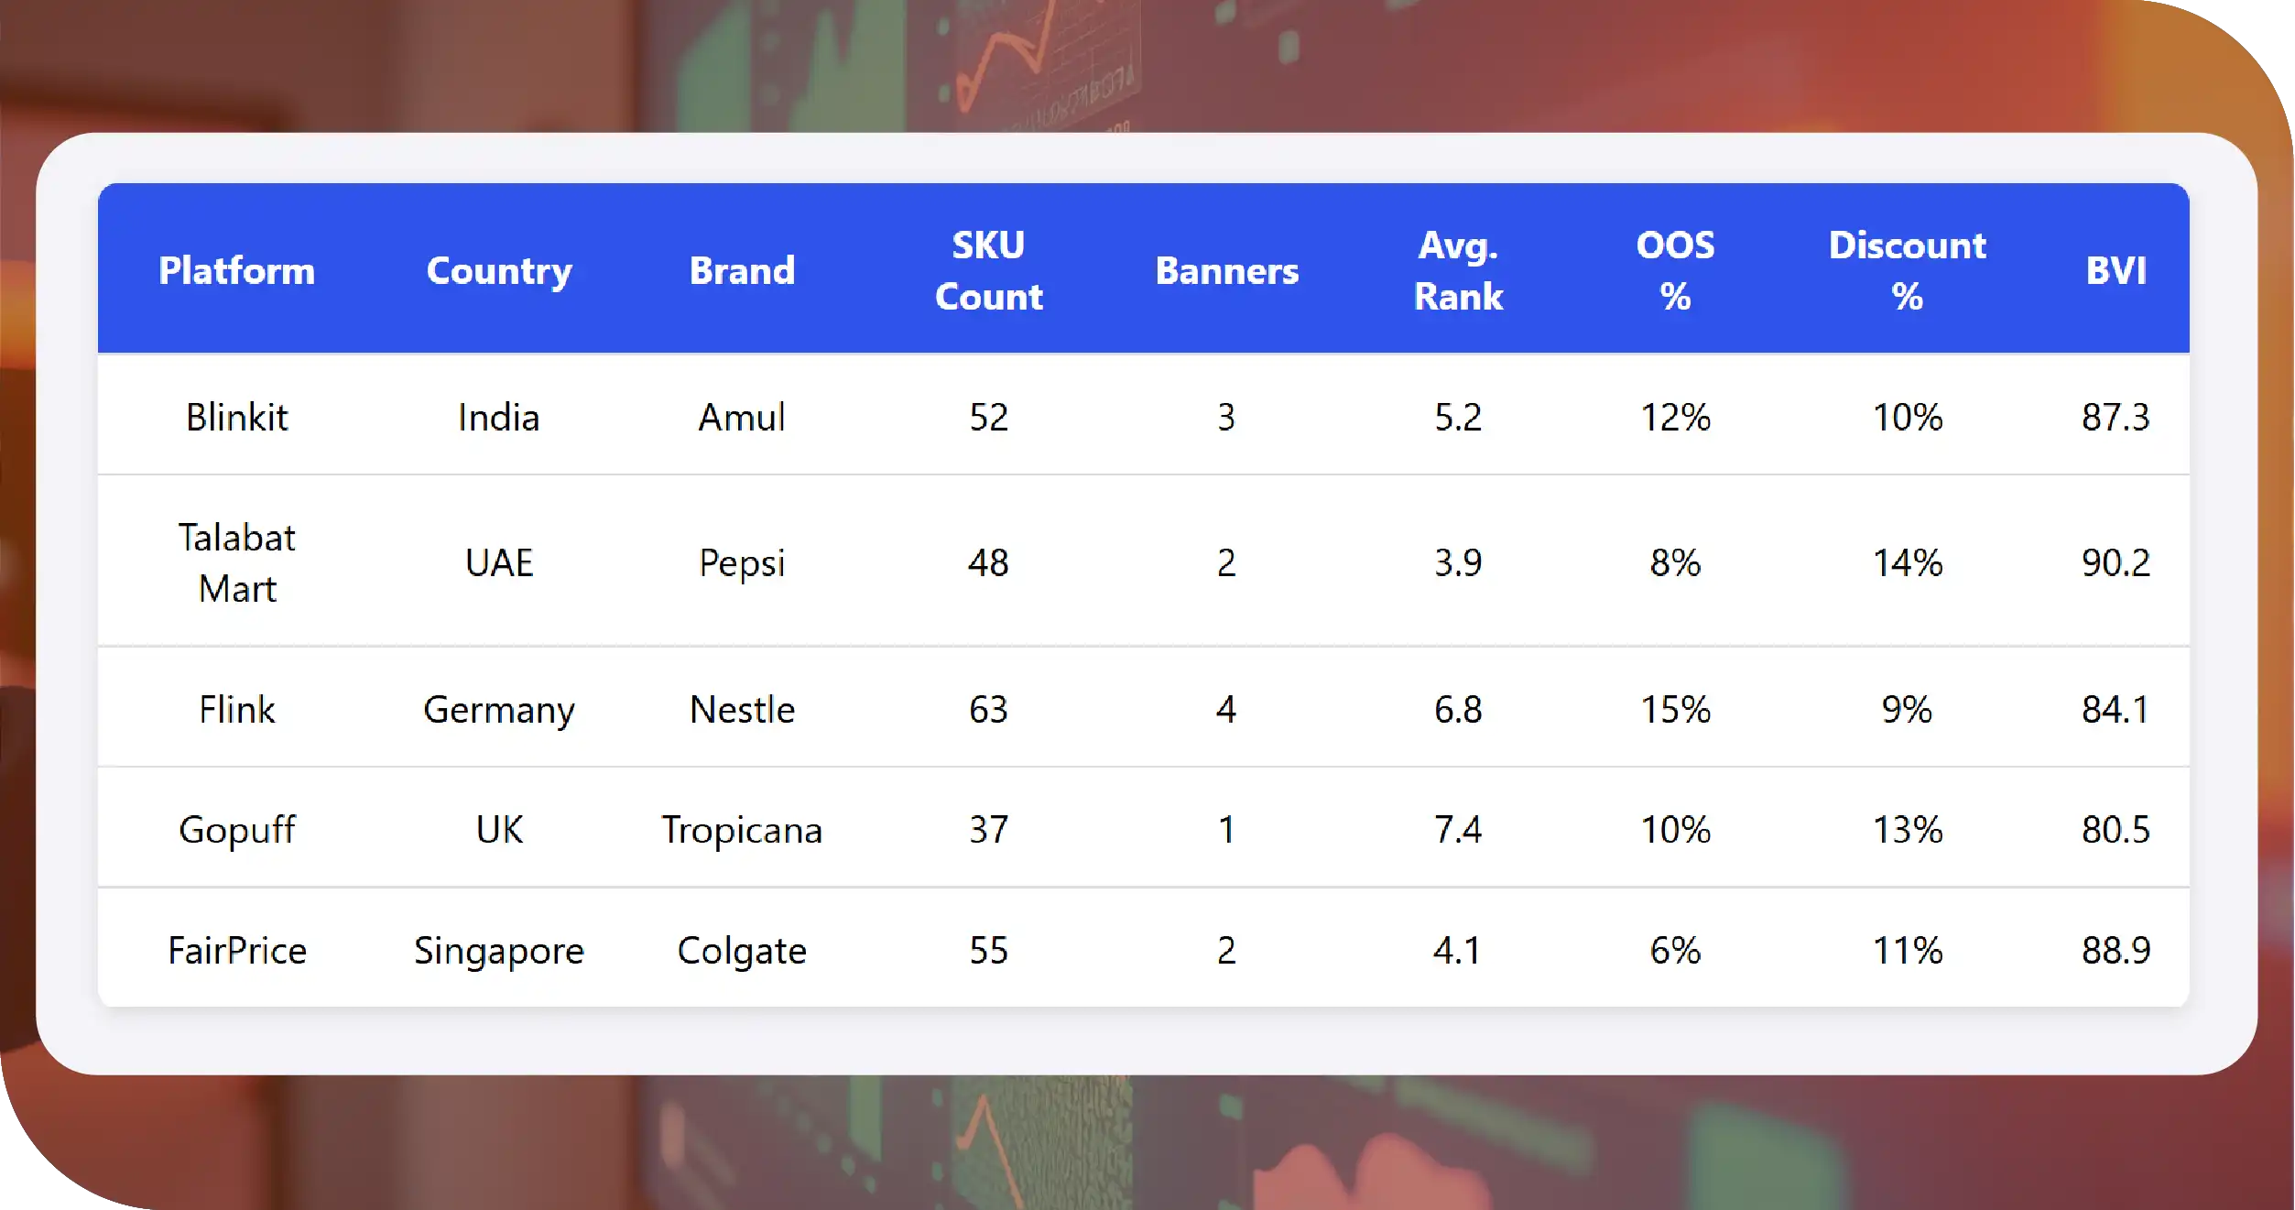Click the 90.2 BVI value
Viewport: 2295px width, 1210px height.
click(2116, 562)
